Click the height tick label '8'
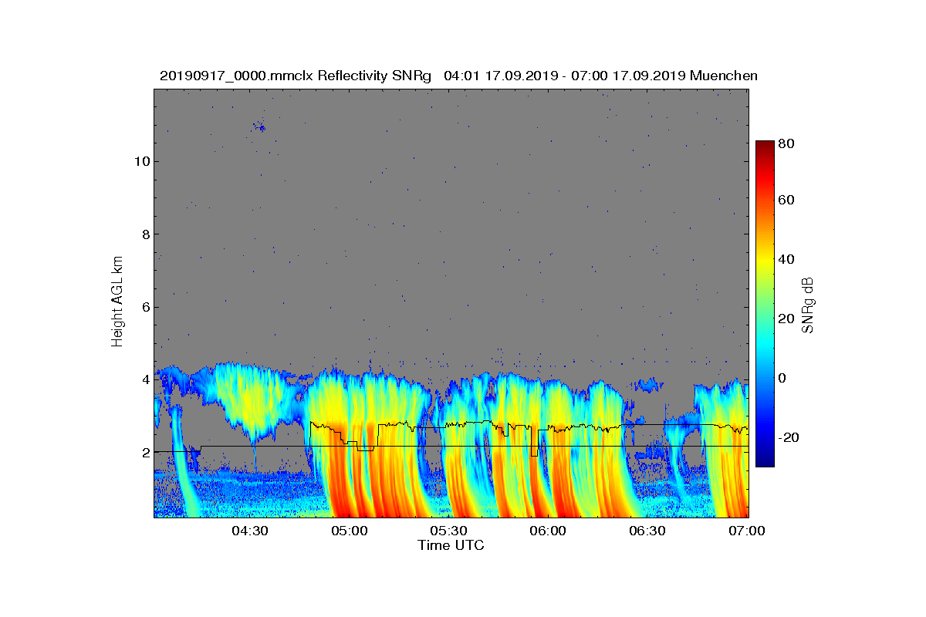This screenshot has height=617, width=926. (x=145, y=234)
